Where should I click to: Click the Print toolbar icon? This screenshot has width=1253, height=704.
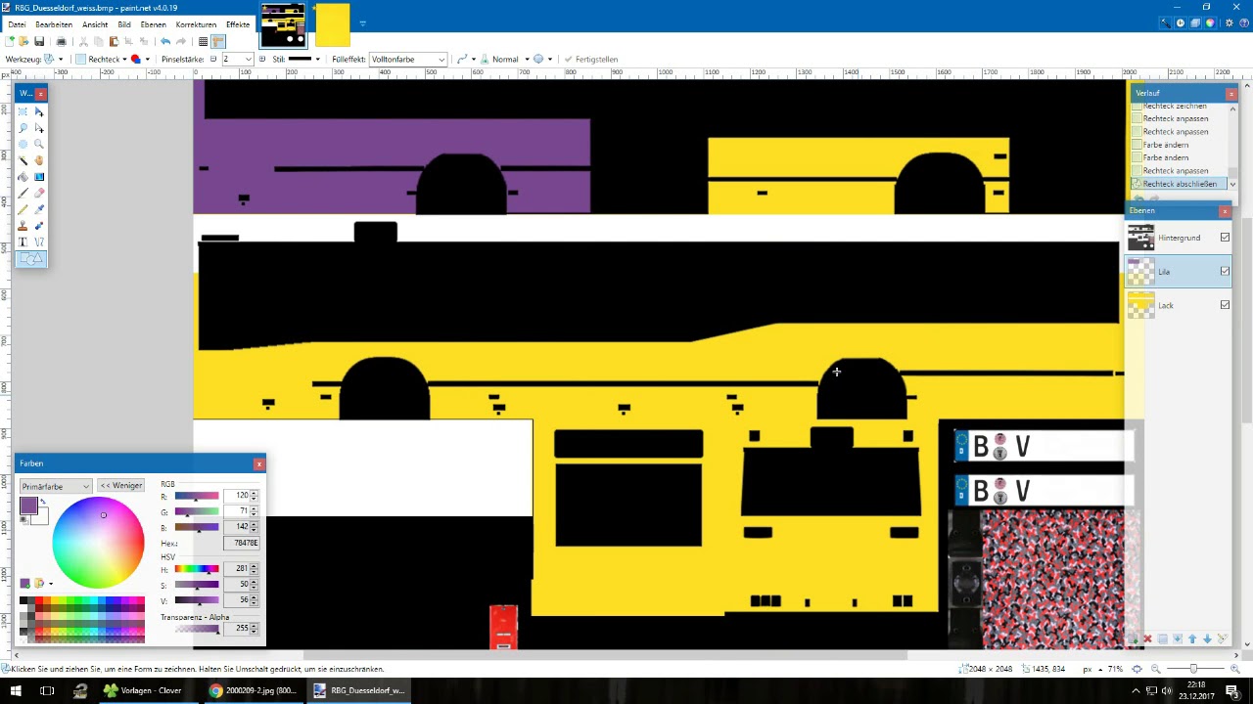tap(61, 42)
